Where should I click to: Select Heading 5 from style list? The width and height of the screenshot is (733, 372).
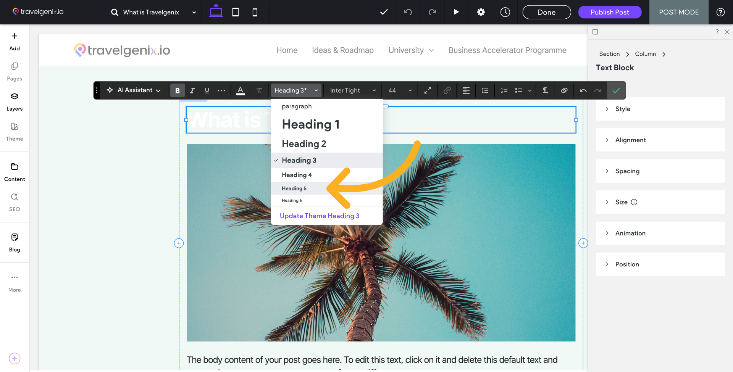click(294, 188)
